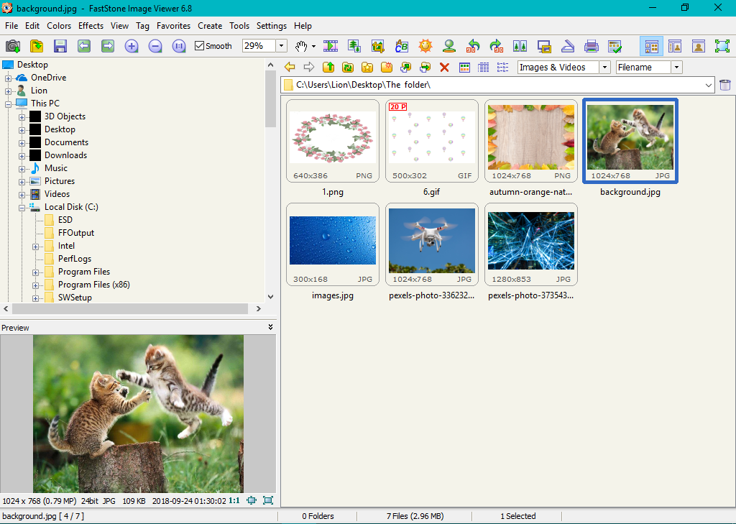
Task: Click the Acquire from camera icon
Action: tap(13, 46)
